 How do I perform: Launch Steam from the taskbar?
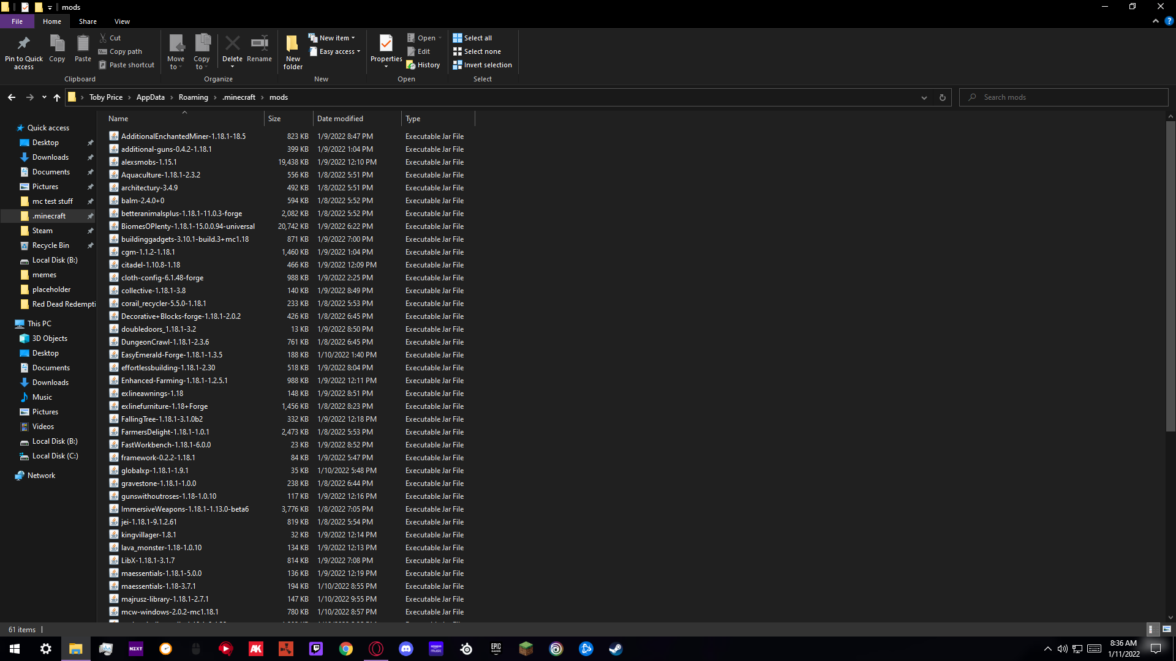616,649
